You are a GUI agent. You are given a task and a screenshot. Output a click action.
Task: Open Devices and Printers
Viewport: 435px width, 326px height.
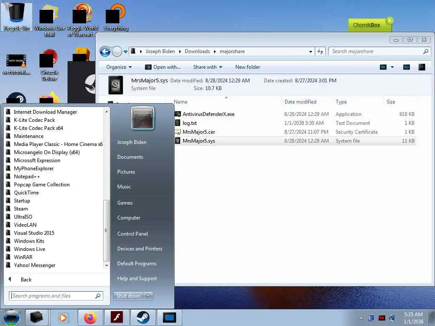140,249
